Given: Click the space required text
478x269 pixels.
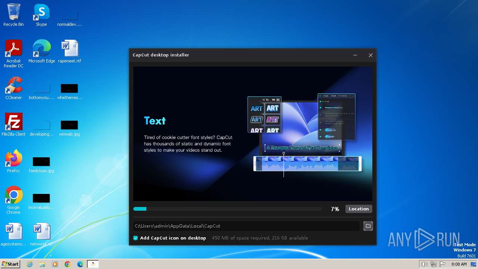Looking at the screenshot, I should (260, 238).
